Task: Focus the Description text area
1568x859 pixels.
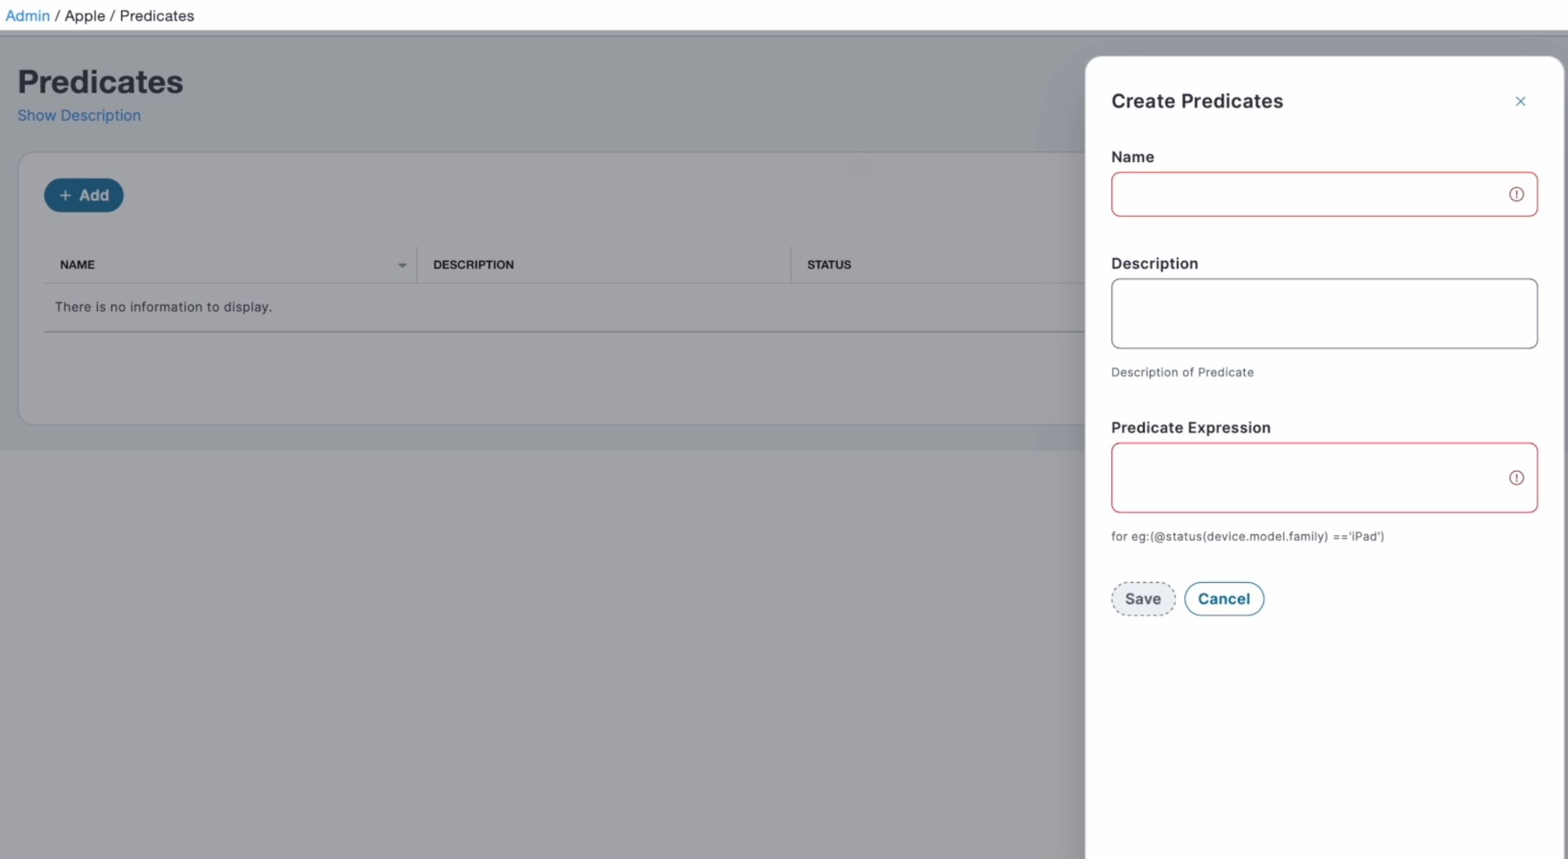Action: point(1323,314)
